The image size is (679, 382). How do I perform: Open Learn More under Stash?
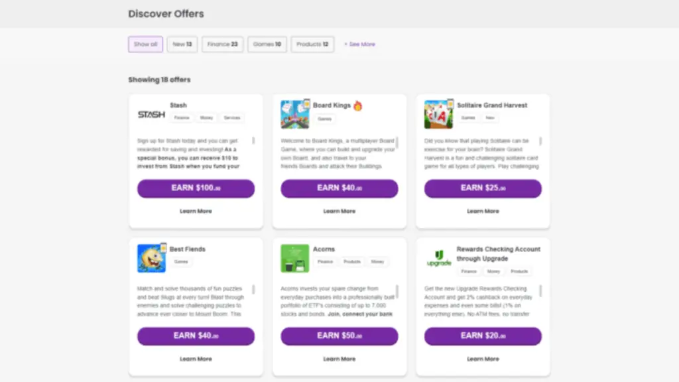[196, 211]
